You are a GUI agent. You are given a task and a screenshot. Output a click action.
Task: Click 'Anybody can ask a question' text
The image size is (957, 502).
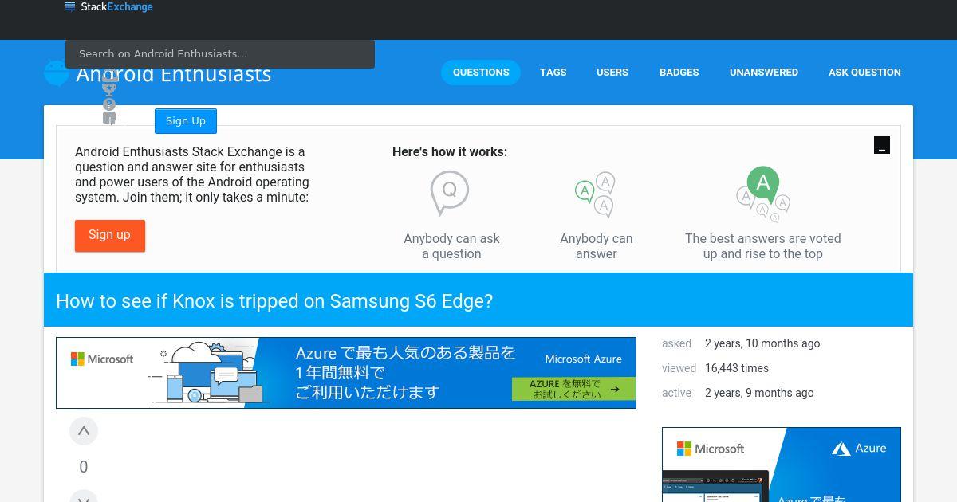[451, 246]
